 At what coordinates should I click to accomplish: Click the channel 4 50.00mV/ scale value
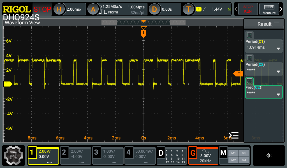[144, 151]
